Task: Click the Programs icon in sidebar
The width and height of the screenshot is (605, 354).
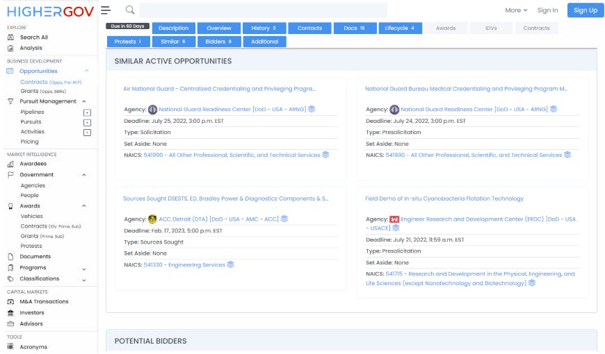Action: click(x=10, y=268)
